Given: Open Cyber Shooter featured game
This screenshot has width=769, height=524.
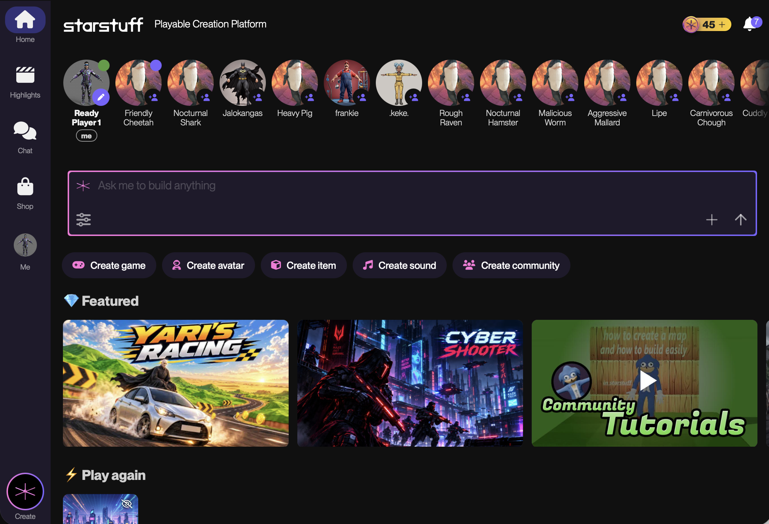Looking at the screenshot, I should [410, 383].
